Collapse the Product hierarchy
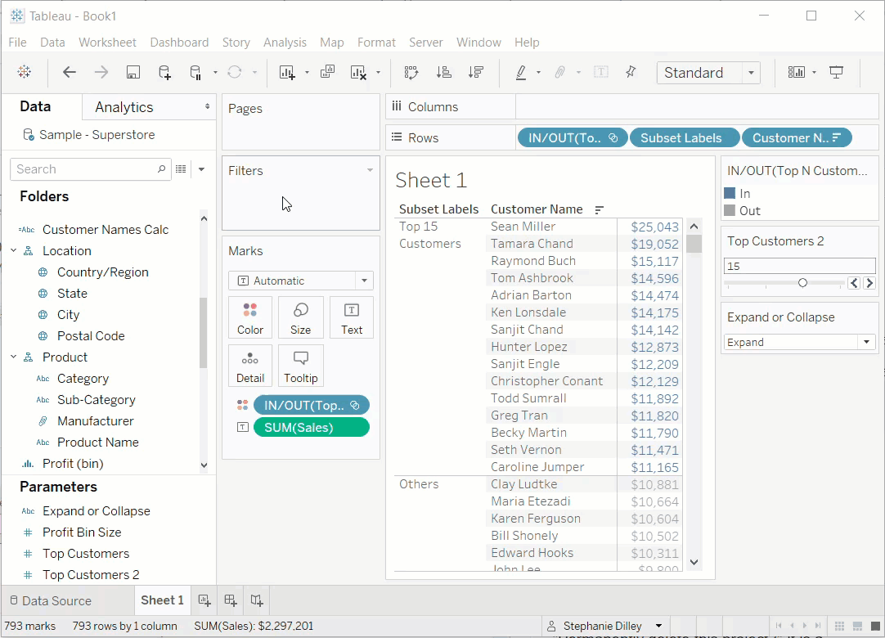 [x=14, y=357]
